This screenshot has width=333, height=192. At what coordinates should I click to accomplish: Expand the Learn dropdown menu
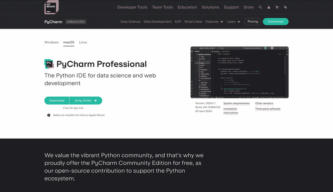tap(233, 22)
